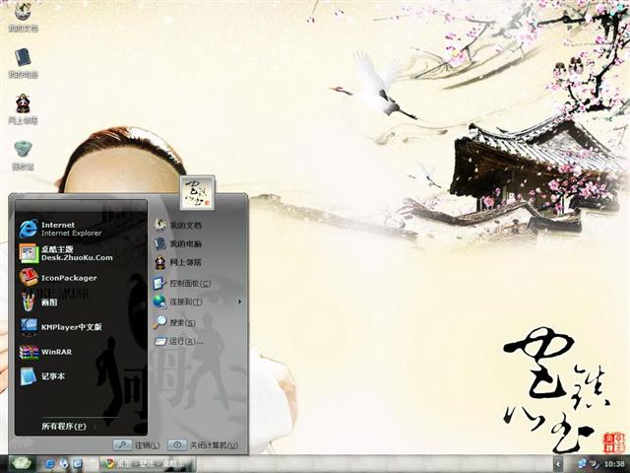Click the user picture at the Start menu top
The width and height of the screenshot is (630, 473).
[198, 191]
